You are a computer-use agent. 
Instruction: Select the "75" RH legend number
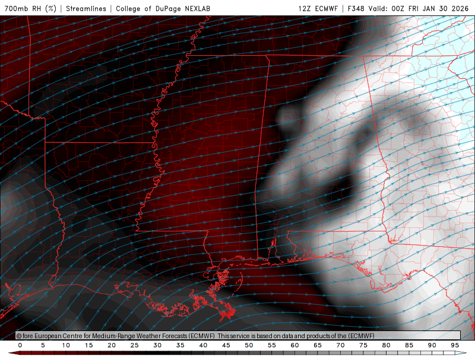pos(363,345)
